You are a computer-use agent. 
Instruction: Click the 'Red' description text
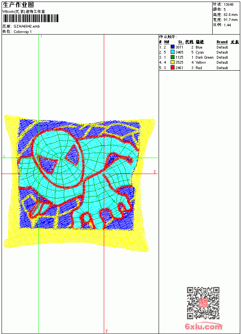coord(199,68)
